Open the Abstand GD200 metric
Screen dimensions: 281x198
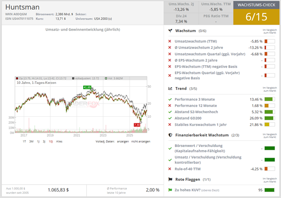(x=188, y=118)
